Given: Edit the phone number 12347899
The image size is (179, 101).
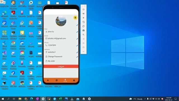Looking at the screenshot, I should 77,46.
